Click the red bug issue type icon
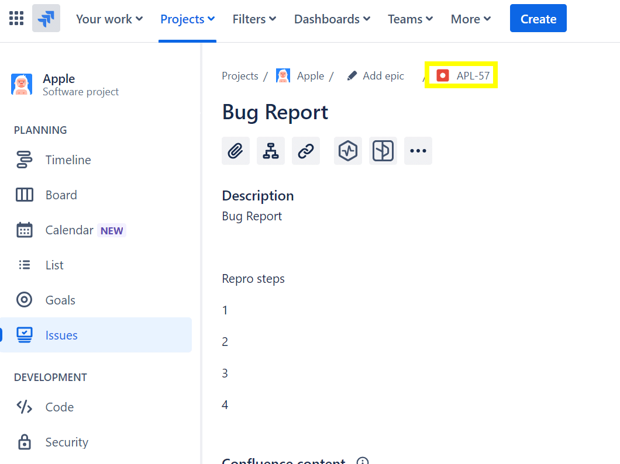This screenshot has height=464, width=620. pos(442,75)
